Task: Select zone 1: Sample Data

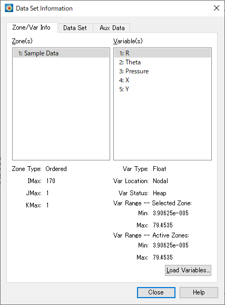Action: (x=61, y=53)
